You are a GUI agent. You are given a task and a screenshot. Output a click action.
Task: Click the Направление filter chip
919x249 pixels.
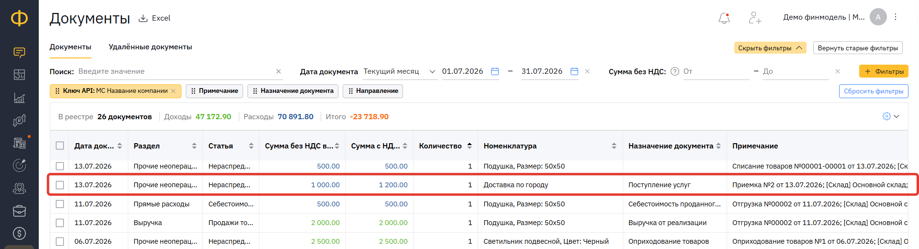pyautogui.click(x=373, y=91)
